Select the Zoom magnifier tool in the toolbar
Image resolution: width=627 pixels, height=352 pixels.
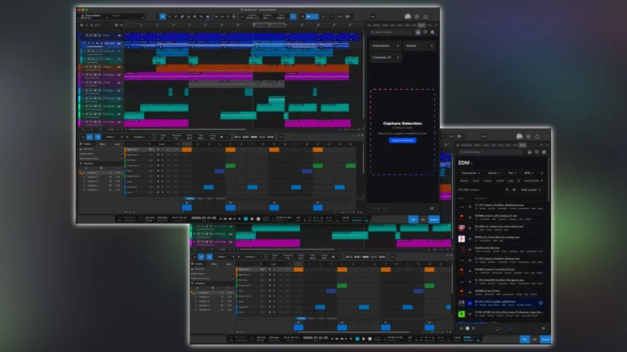228,17
